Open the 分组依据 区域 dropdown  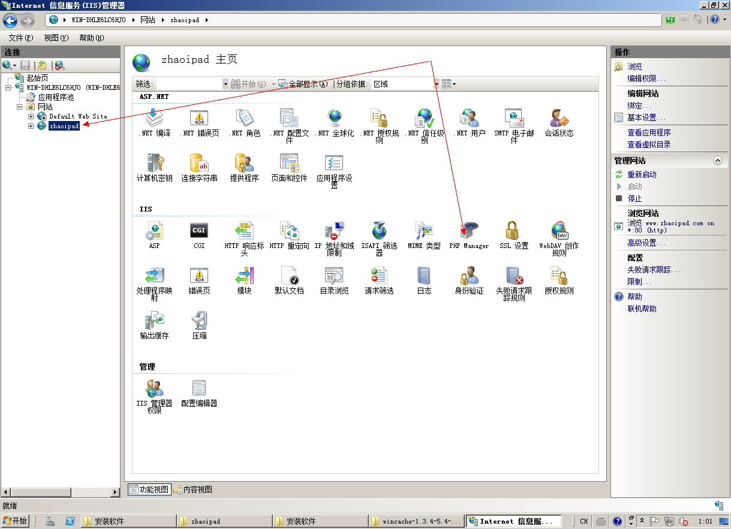point(437,84)
